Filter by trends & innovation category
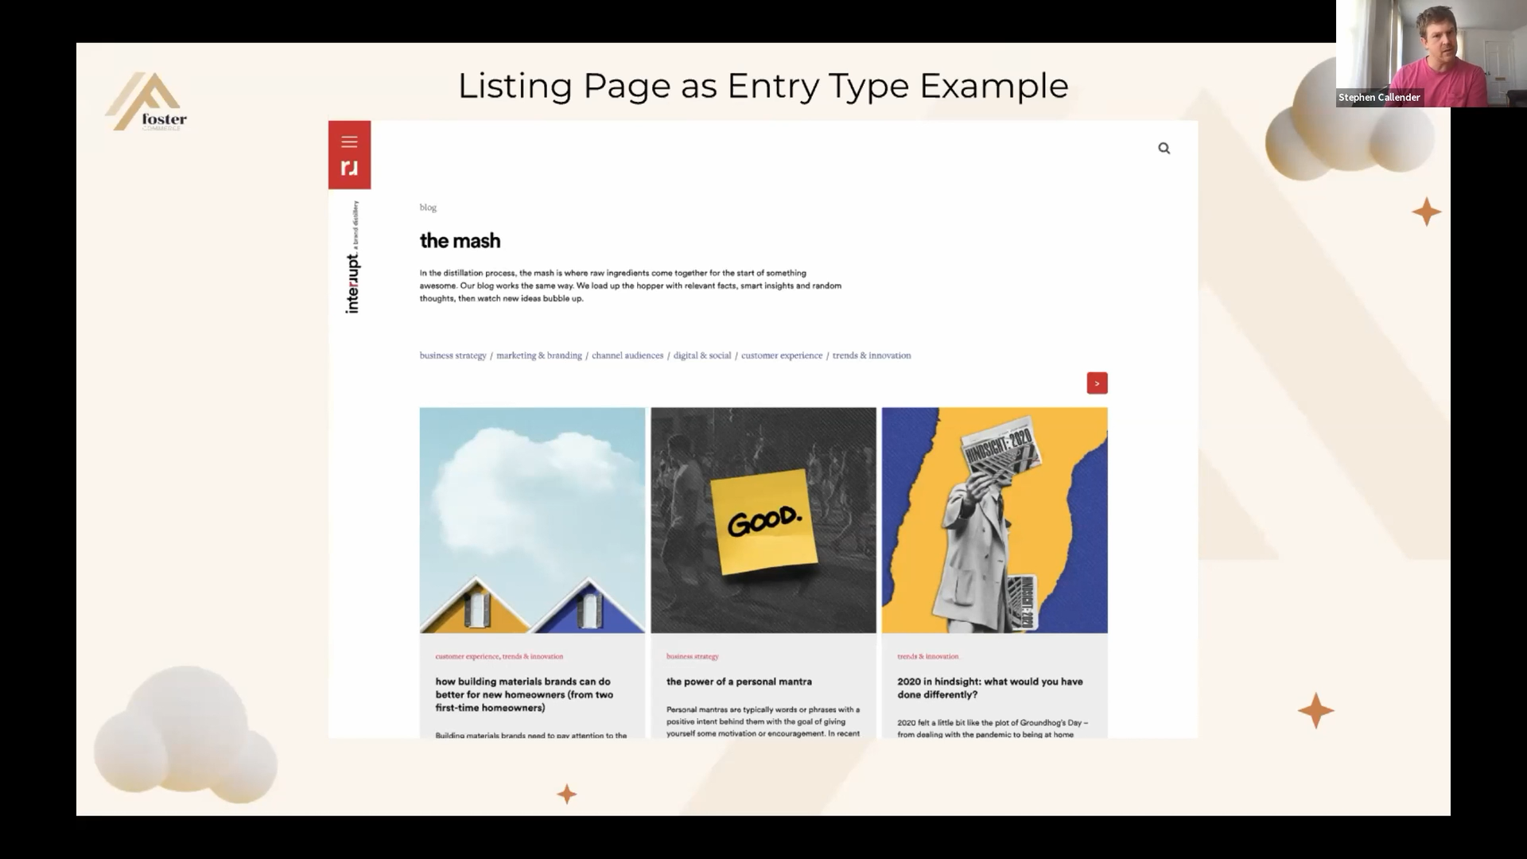This screenshot has height=859, width=1527. (872, 356)
